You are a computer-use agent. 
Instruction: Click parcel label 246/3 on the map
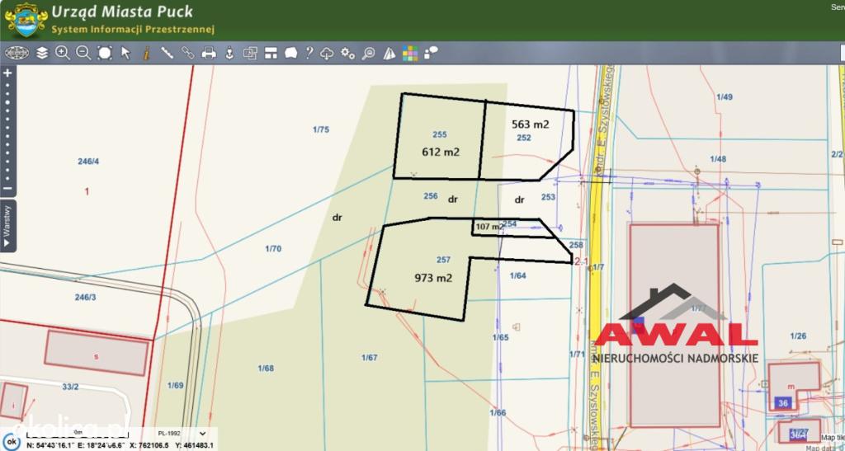coord(85,297)
